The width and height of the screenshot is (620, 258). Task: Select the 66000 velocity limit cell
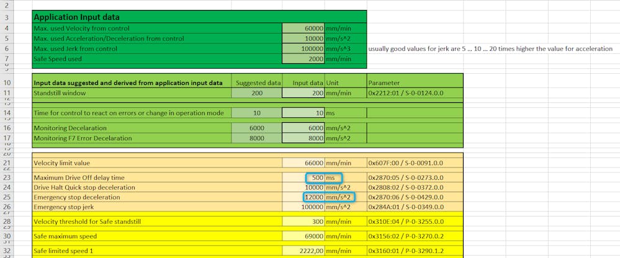tap(303, 162)
